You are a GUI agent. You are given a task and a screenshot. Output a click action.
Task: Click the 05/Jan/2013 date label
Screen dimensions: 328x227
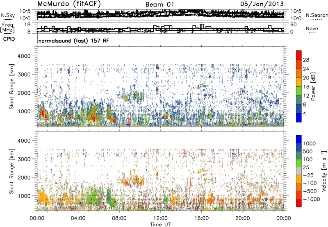(x=262, y=4)
